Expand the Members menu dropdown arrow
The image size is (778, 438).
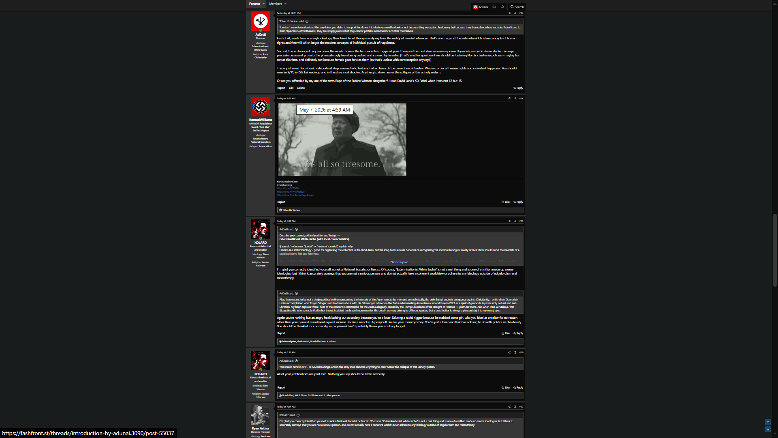[285, 4]
